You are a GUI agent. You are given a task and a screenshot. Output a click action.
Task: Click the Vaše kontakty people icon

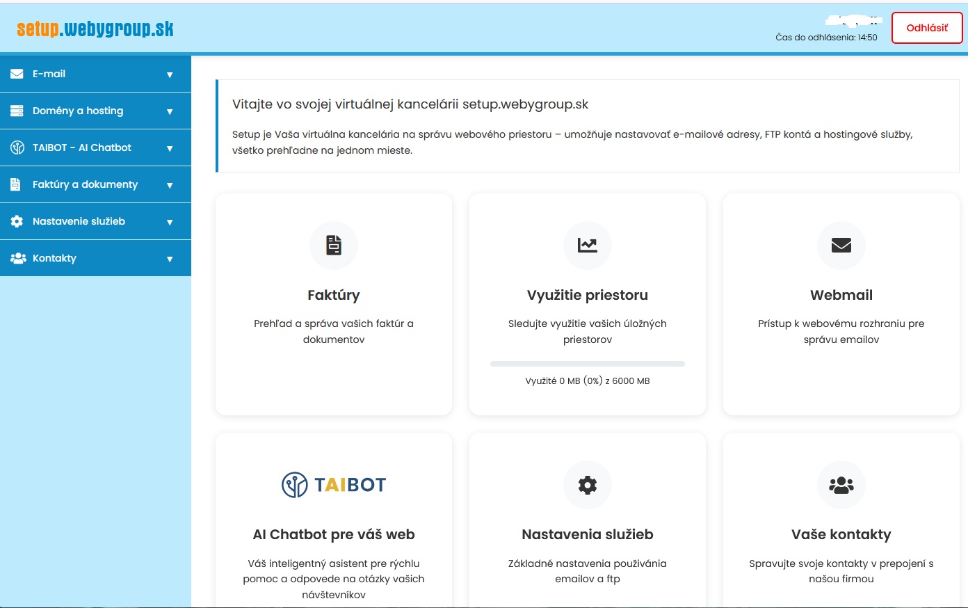tap(841, 485)
